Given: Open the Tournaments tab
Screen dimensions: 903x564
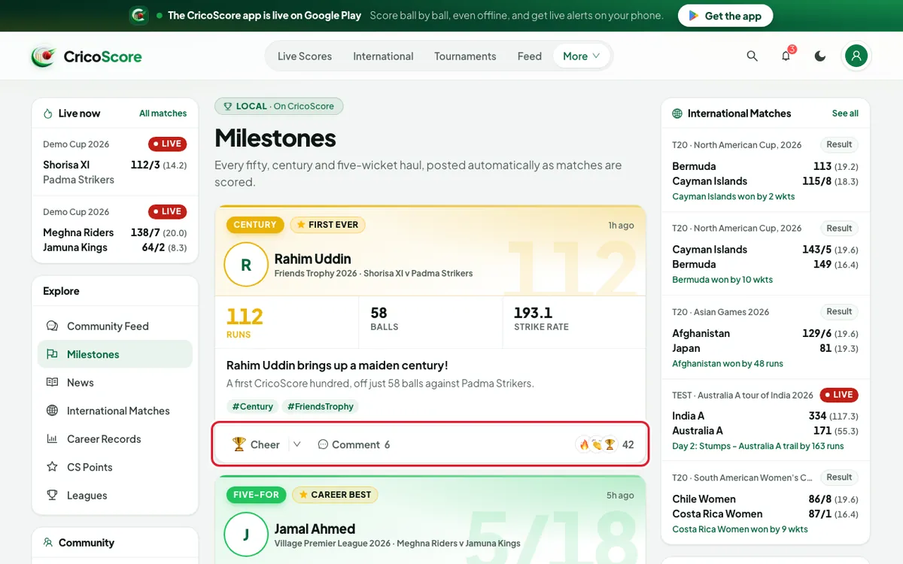Looking at the screenshot, I should pos(465,56).
